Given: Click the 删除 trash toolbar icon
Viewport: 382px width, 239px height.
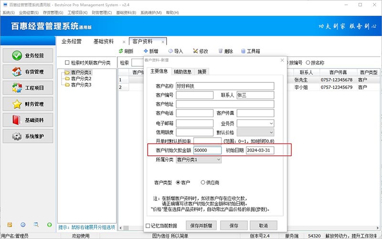Looking at the screenshot, I should point(221,51).
